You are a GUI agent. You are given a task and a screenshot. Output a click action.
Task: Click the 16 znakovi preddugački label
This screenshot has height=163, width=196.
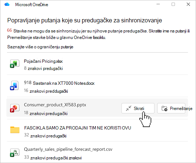46,91
